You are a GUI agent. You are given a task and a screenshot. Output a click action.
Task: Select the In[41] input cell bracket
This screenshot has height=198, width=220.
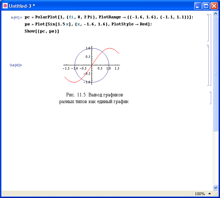point(208,28)
